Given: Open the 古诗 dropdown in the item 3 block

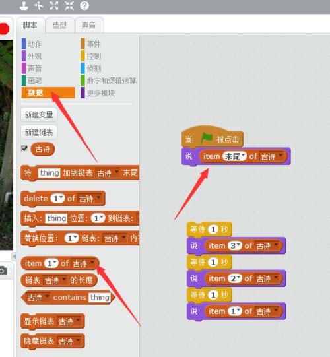Looking at the screenshot, I should 267,246.
